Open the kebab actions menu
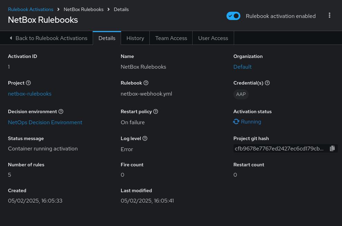Viewport: 342px width, 226px height. tap(329, 16)
